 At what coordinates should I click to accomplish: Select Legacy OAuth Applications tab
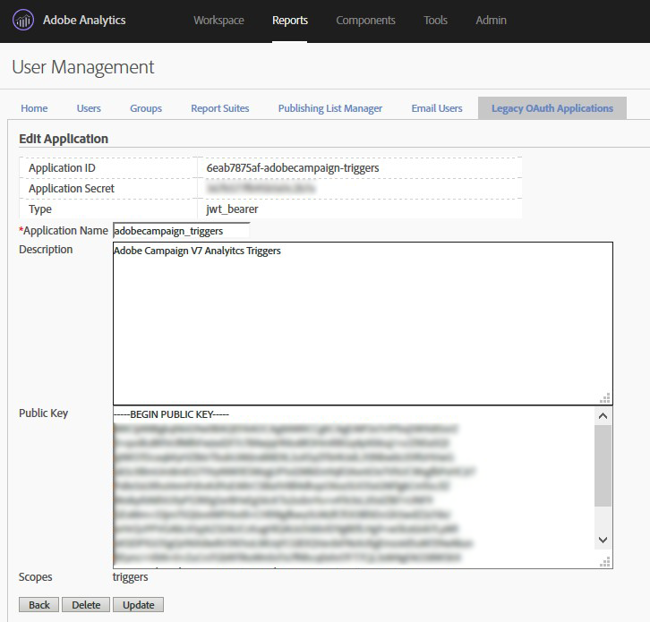click(x=552, y=108)
